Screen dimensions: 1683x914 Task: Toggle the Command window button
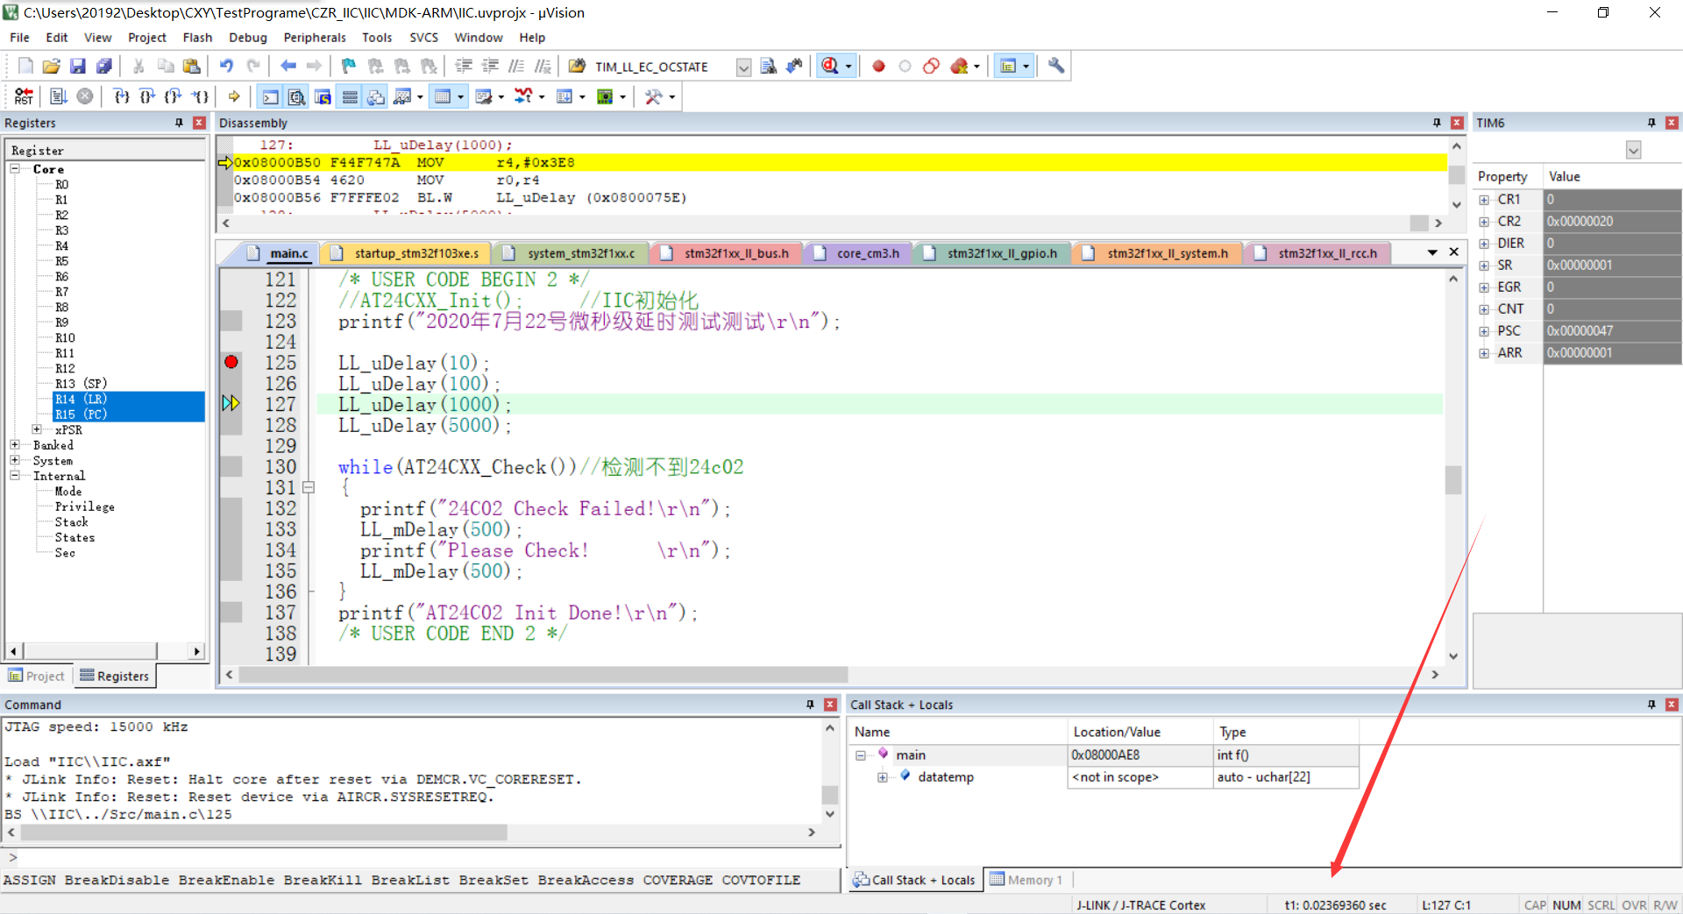pyautogui.click(x=271, y=96)
